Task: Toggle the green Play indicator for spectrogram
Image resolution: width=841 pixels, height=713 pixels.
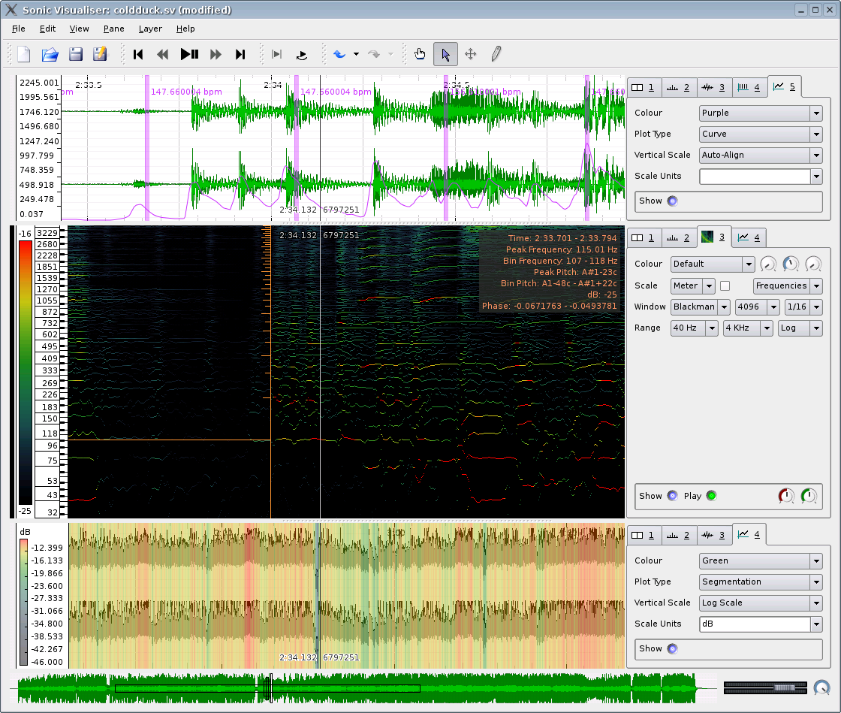Action: pos(710,496)
